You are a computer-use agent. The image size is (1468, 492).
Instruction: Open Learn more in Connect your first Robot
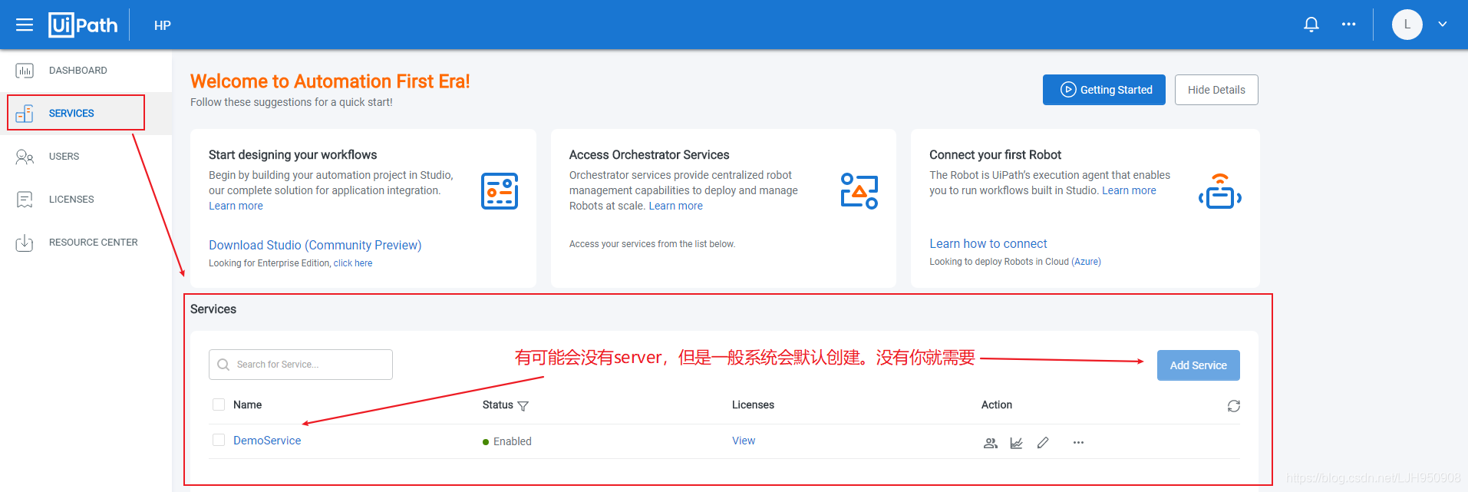coord(1129,190)
